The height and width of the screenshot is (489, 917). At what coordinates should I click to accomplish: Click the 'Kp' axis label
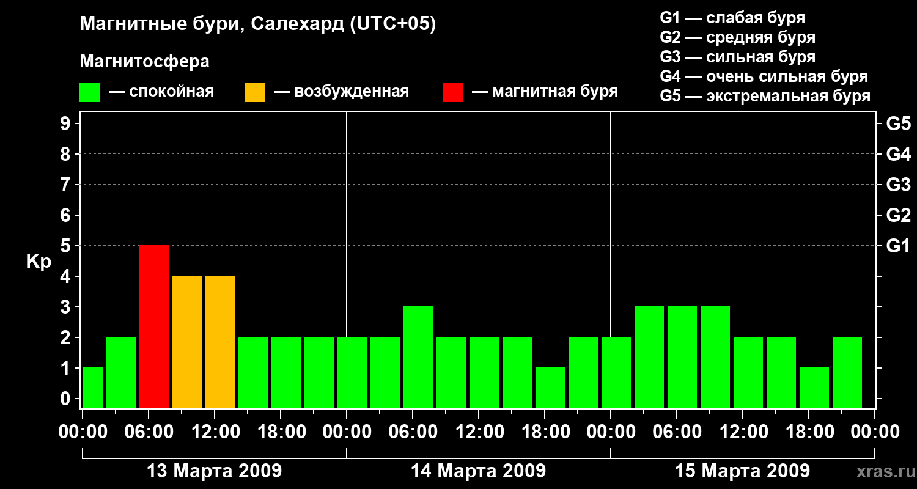(39, 262)
